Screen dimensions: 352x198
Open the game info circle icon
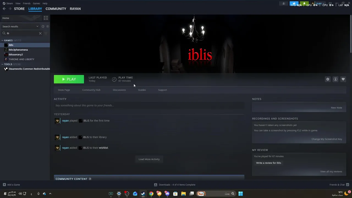tap(335, 79)
